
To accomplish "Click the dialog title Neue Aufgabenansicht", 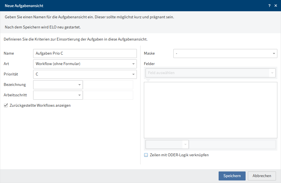I will [x=24, y=6].
